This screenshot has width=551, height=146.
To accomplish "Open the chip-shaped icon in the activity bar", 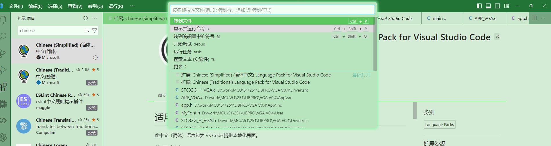I will pos(3,104).
